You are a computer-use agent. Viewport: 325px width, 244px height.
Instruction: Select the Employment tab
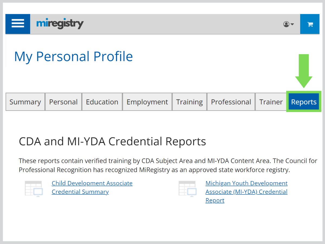(x=147, y=102)
